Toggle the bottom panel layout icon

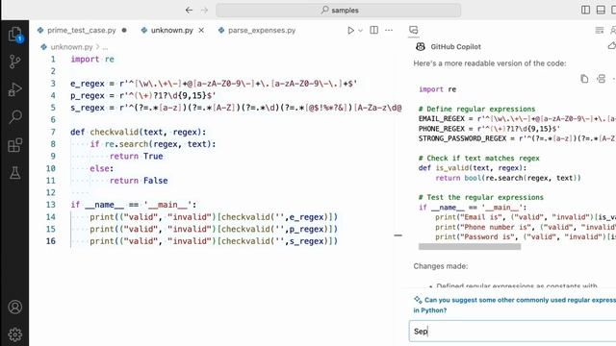(601, 10)
